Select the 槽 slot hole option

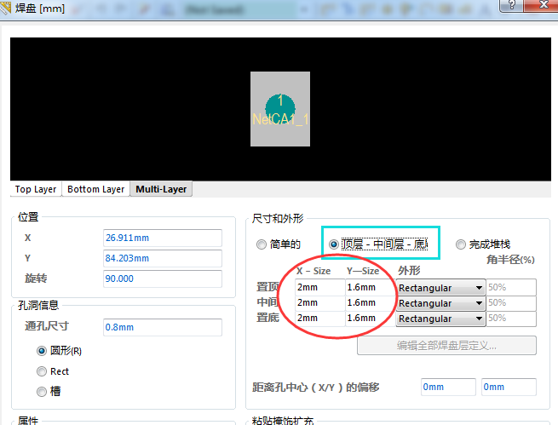pyautogui.click(x=42, y=392)
